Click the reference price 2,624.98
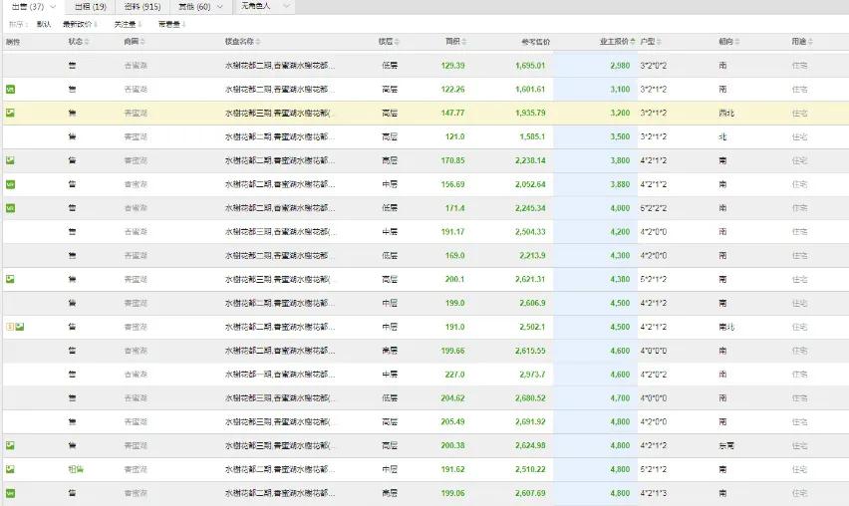Image resolution: width=849 pixels, height=506 pixels. (x=530, y=445)
